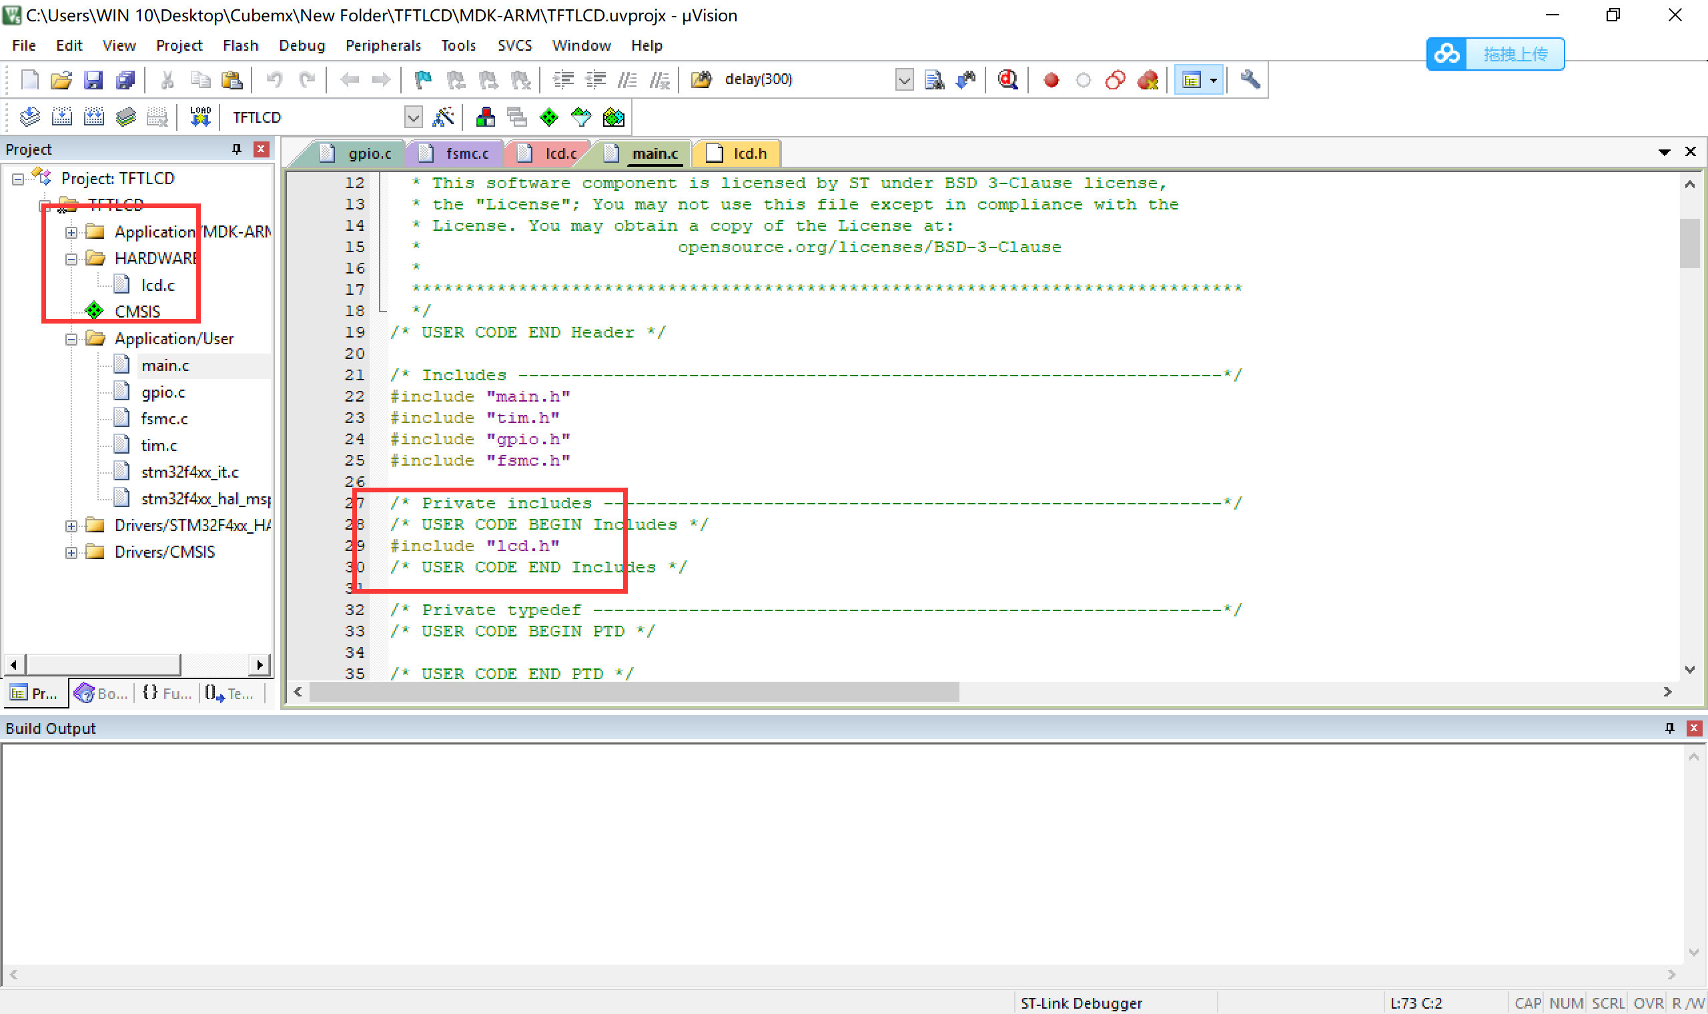Open the Peripherals menu

(x=383, y=45)
